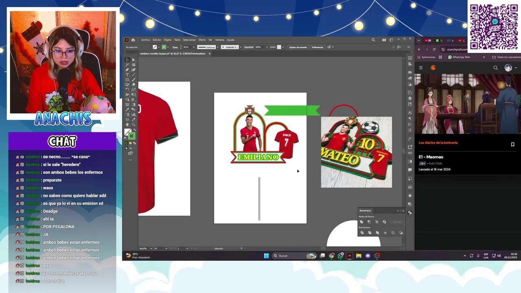Screen dimensions: 521x293
Task: Click Minus Front shape mode in Buscatrazos
Action: click(x=369, y=222)
